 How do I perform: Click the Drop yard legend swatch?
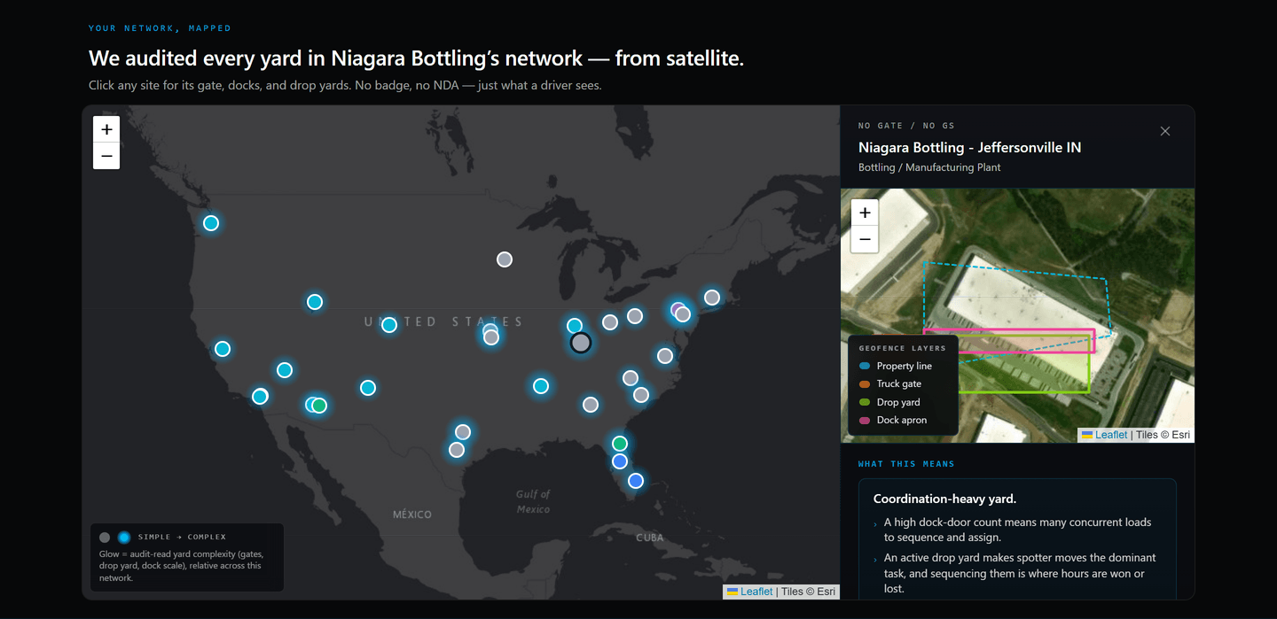pyautogui.click(x=865, y=402)
